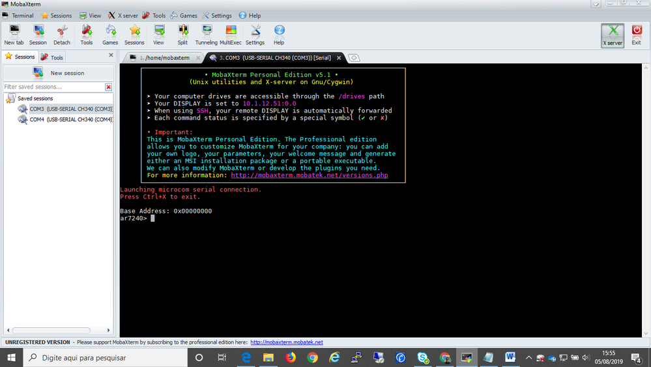Image resolution: width=651 pixels, height=367 pixels.
Task: Open the Tools toolbar icon
Action: [x=87, y=35]
